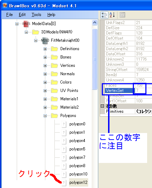Viewport: 152px width, 188px height.
Task: Click the BrawlBox application icon in title bar
Action: (5, 6)
